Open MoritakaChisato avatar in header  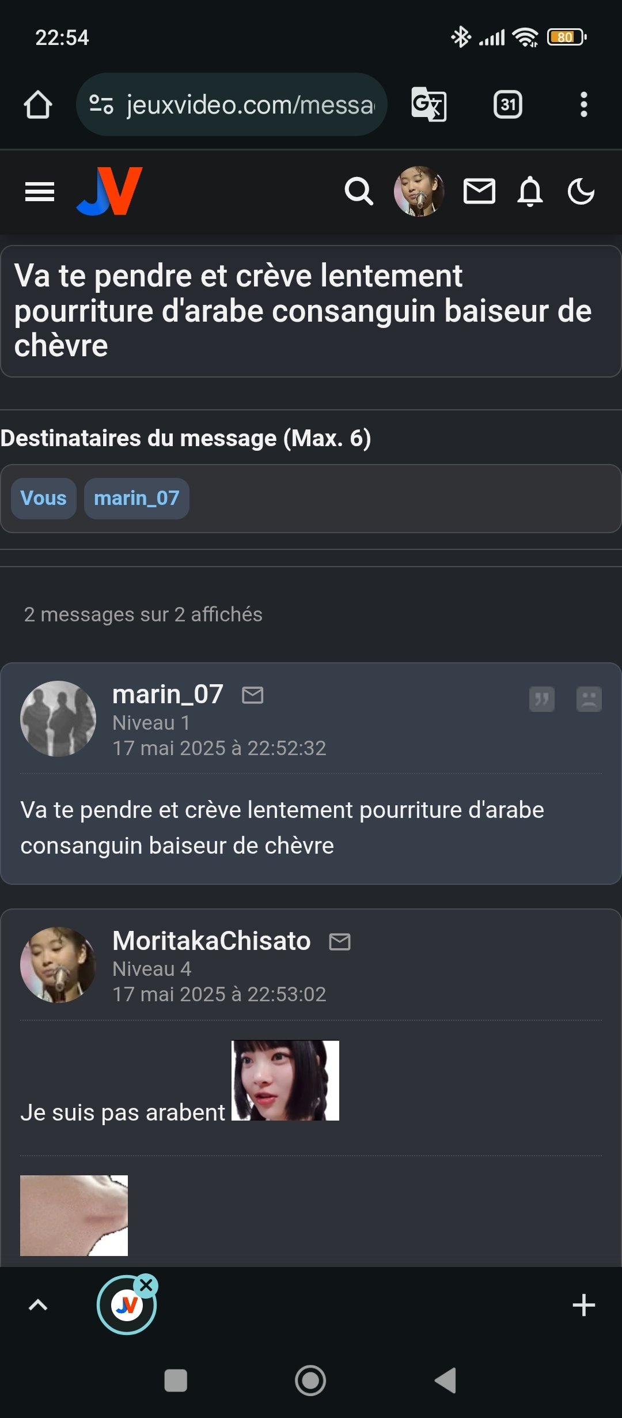coord(419,191)
